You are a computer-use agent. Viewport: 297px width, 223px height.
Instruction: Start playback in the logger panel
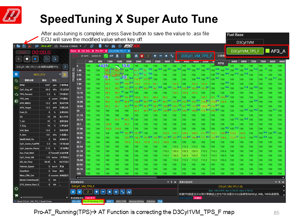pos(19,59)
